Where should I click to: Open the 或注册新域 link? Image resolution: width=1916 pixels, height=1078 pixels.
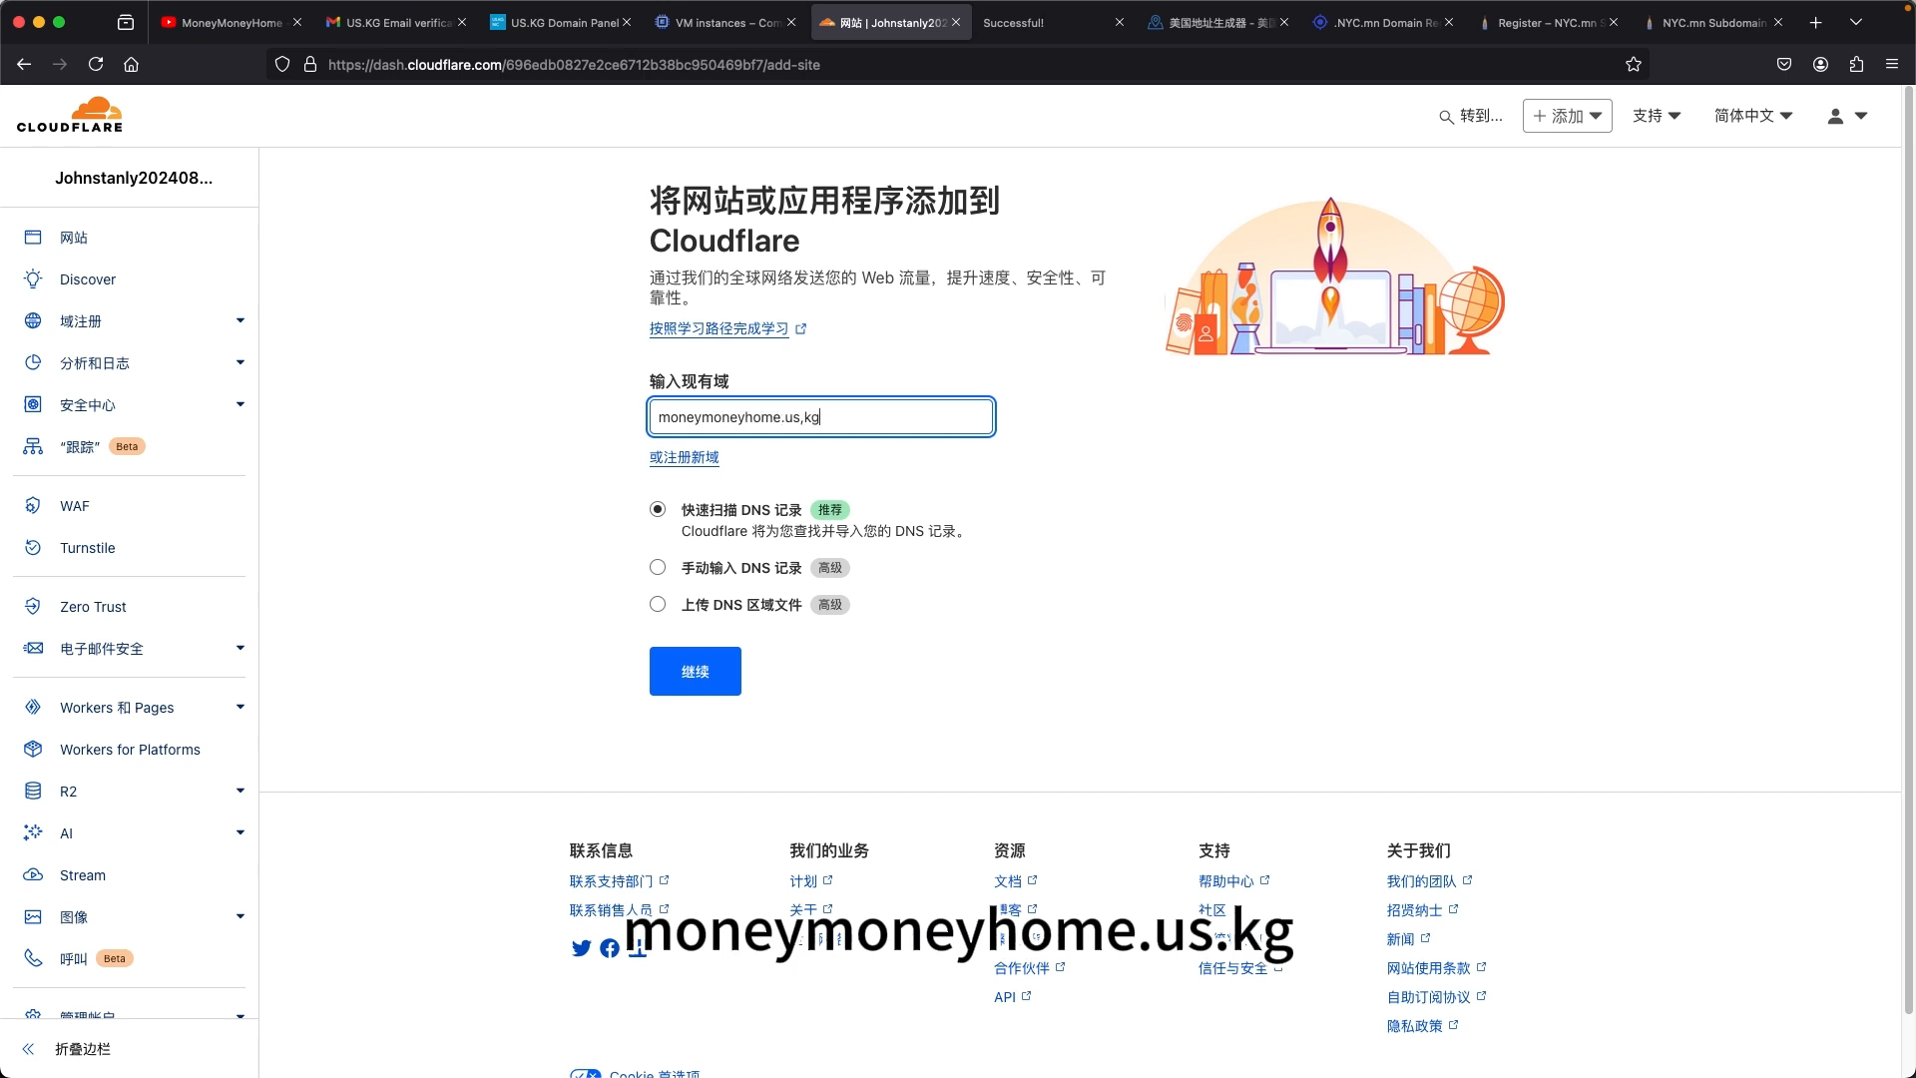point(685,457)
